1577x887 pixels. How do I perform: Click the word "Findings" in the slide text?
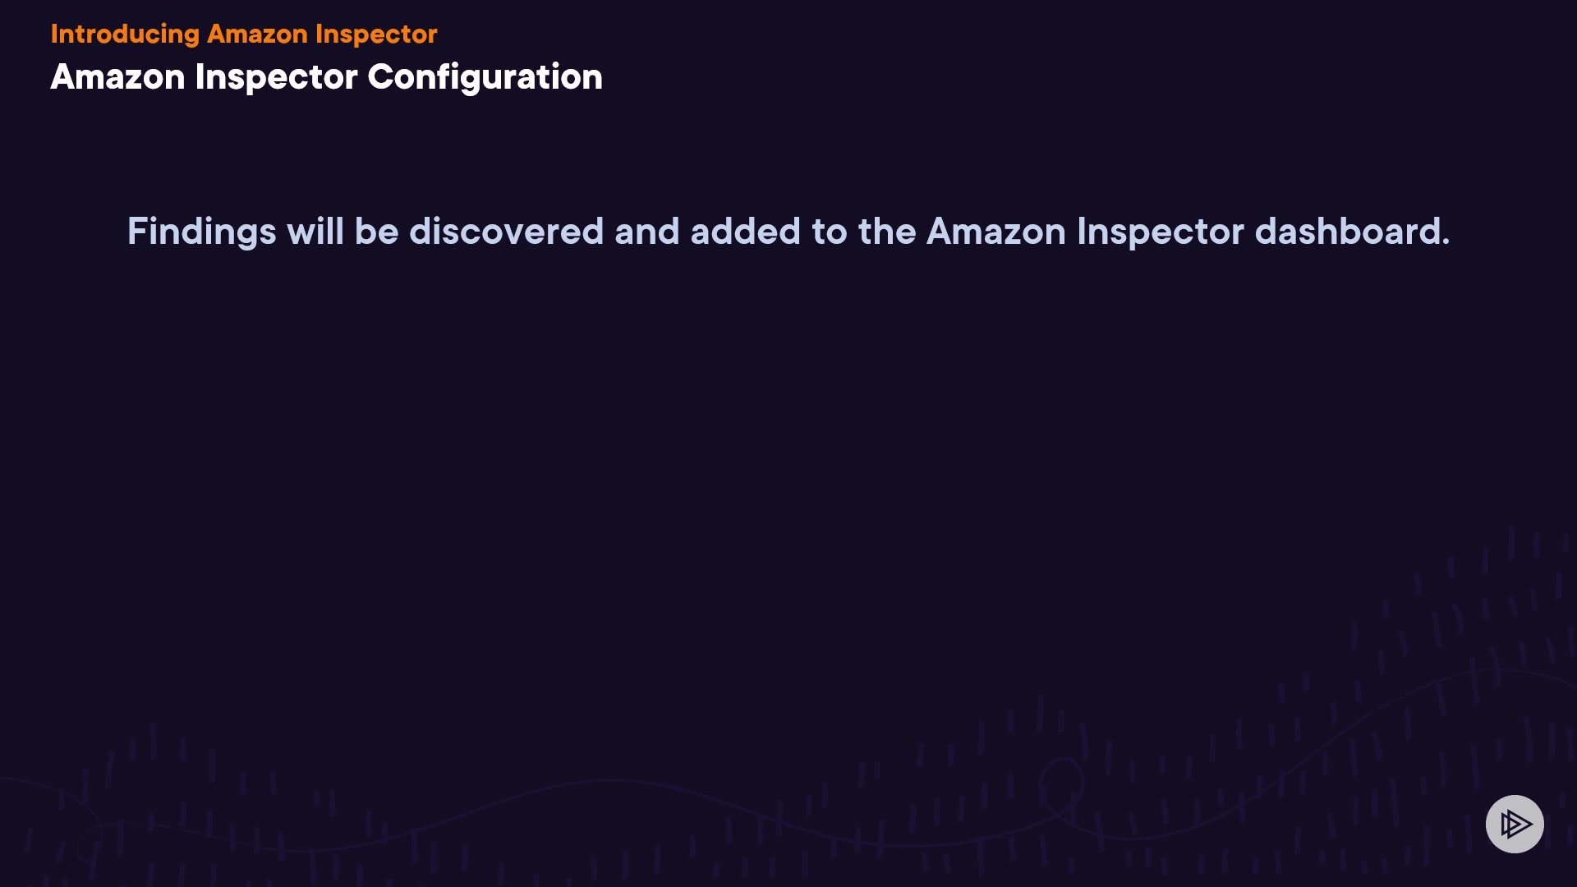(x=201, y=232)
